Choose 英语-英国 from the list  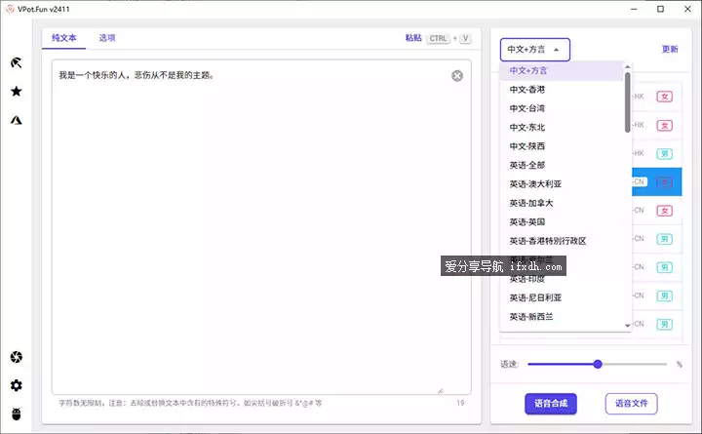tap(562, 222)
